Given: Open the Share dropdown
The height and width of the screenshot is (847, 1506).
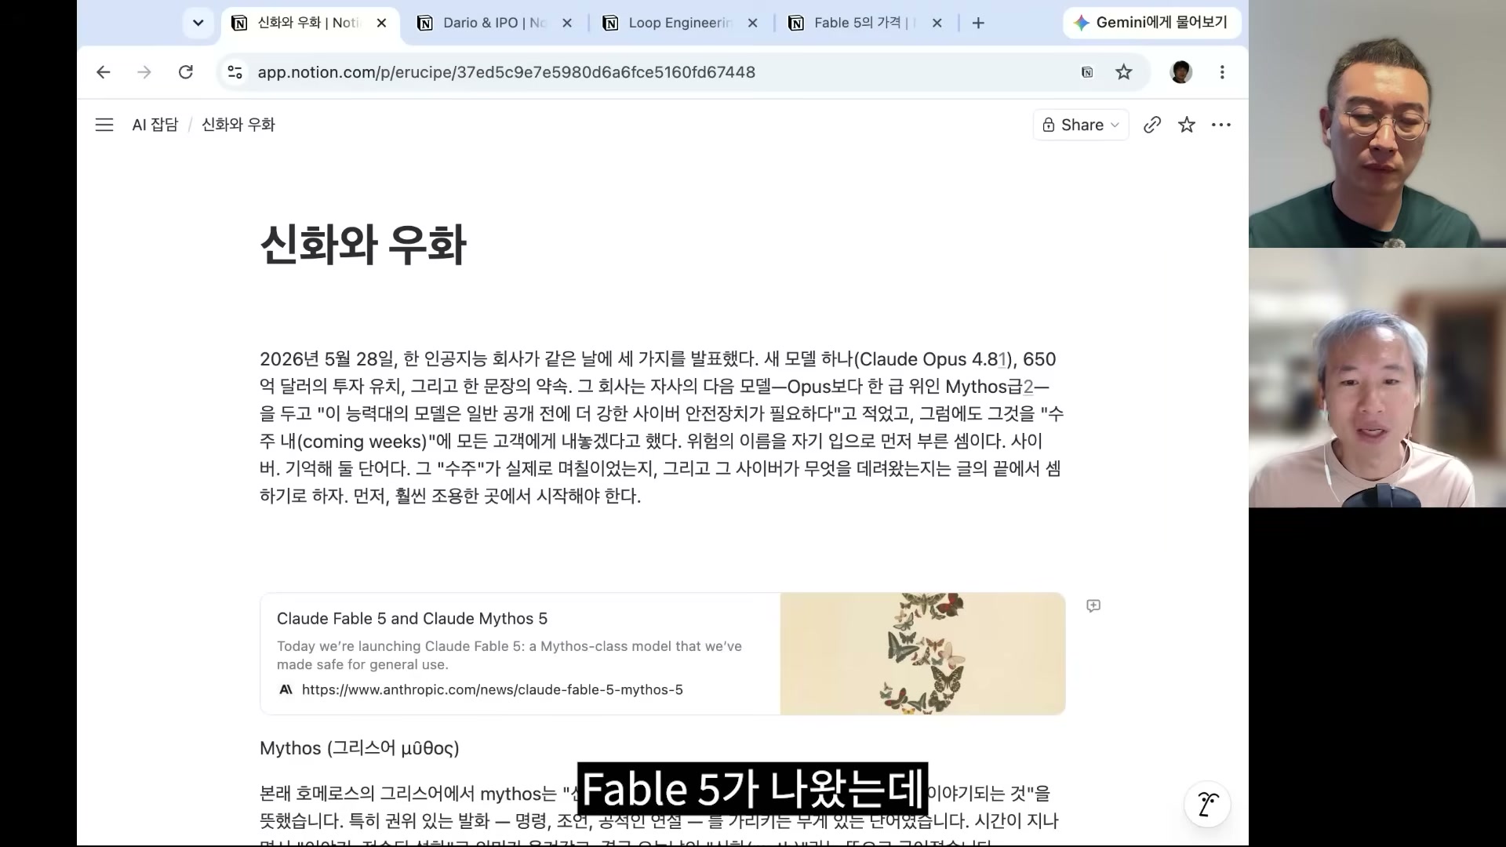Looking at the screenshot, I should [1081, 125].
